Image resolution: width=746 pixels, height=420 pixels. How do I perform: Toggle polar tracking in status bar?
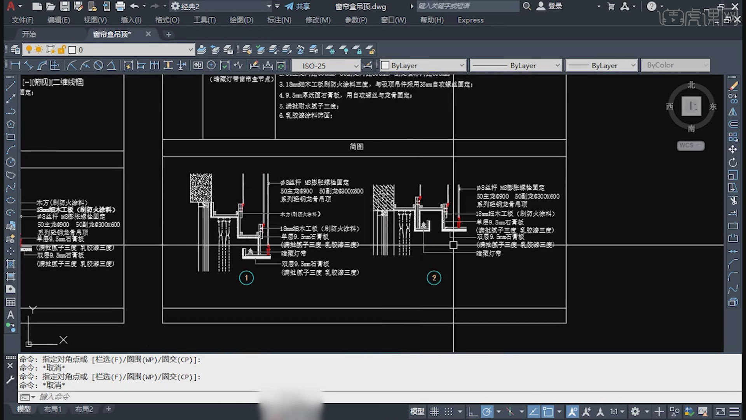(487, 411)
